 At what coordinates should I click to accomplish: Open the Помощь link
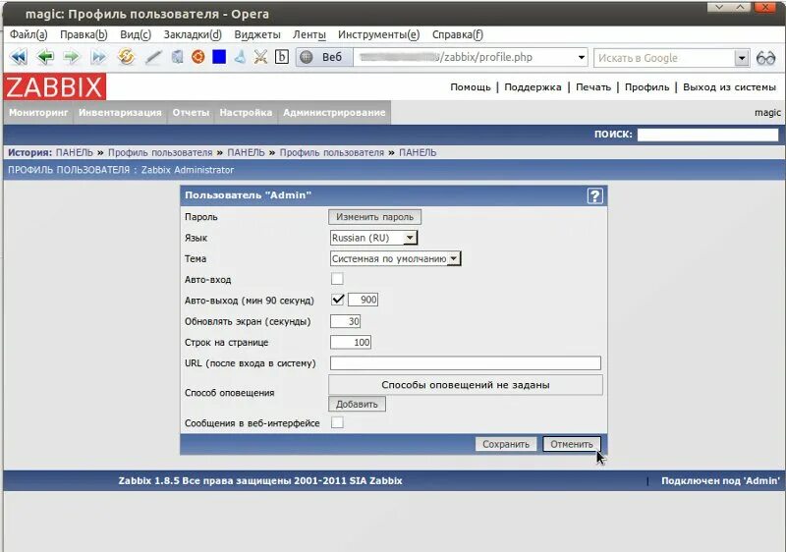pos(471,87)
